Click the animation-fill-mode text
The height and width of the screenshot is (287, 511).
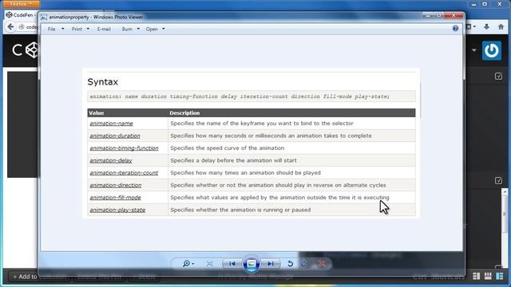[115, 198]
